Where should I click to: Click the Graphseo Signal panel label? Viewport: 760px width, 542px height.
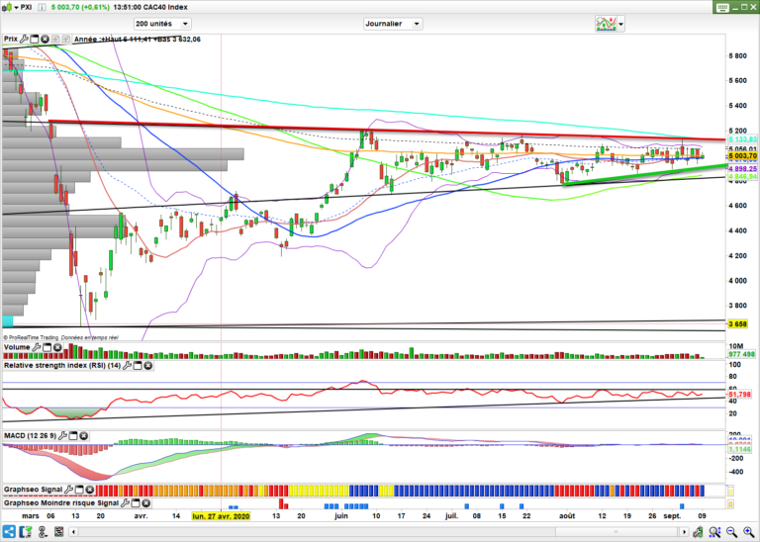coord(33,489)
